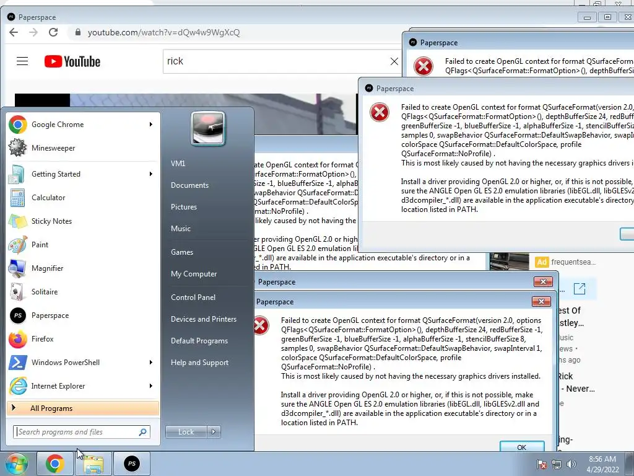Open Control Panel
Viewport: 634px width, 476px height.
pos(193,297)
